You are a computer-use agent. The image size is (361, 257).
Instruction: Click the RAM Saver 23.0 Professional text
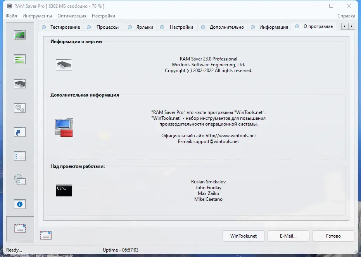[x=209, y=59]
